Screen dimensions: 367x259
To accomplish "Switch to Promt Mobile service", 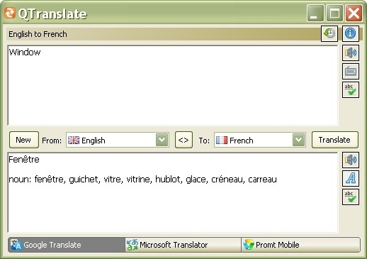I will tap(300, 245).
